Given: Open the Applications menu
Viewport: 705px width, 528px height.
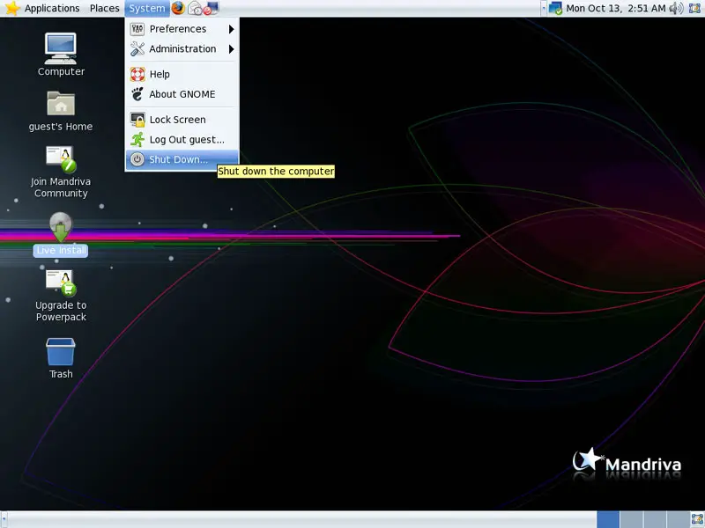Looking at the screenshot, I should pos(52,8).
